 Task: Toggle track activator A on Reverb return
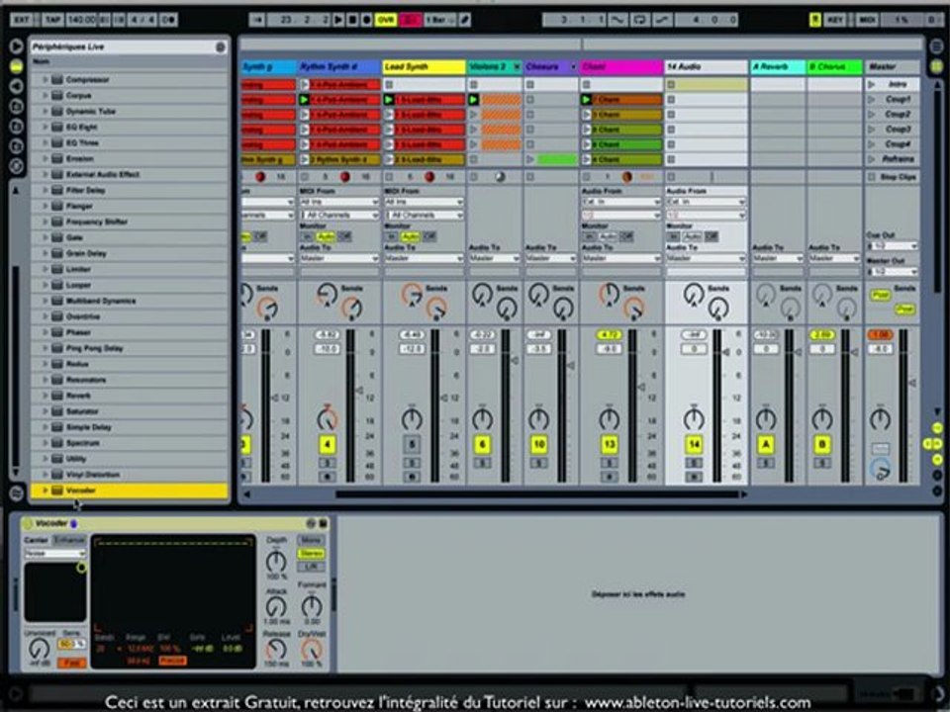(x=766, y=445)
